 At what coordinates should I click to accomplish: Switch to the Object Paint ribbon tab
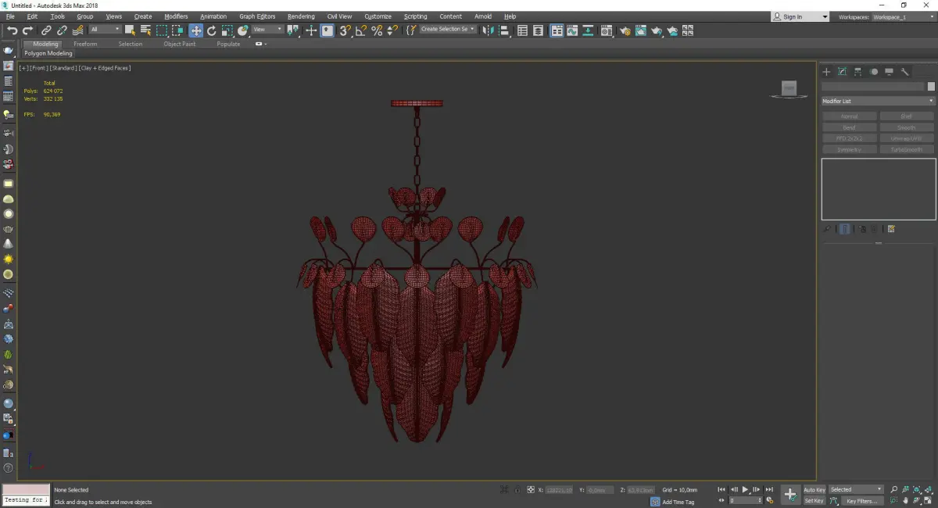[x=179, y=44]
